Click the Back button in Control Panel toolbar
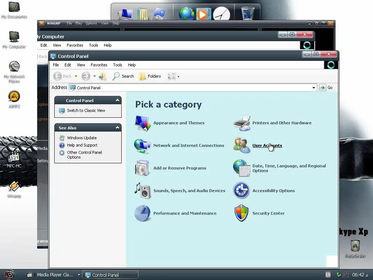This screenshot has height=280, width=373. [62, 76]
